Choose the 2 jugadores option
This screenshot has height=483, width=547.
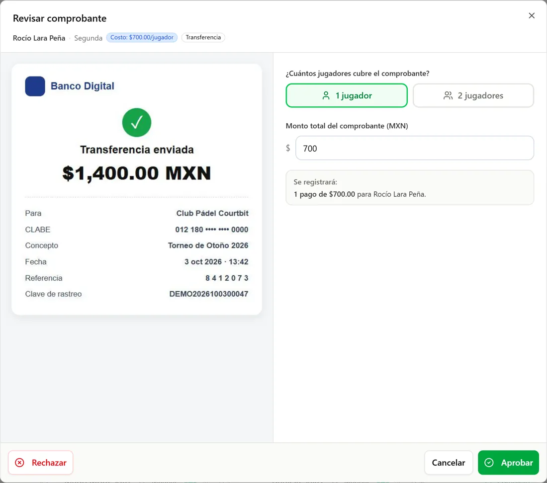pyautogui.click(x=473, y=95)
